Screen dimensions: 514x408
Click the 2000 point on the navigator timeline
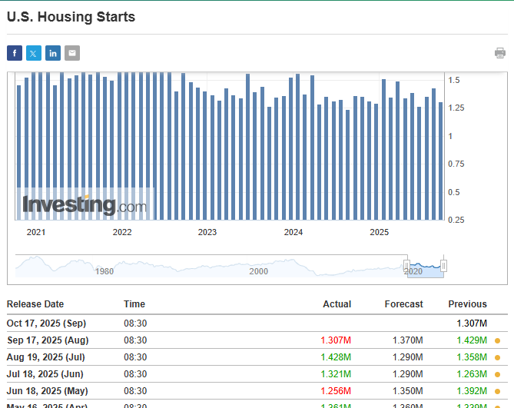click(x=258, y=271)
